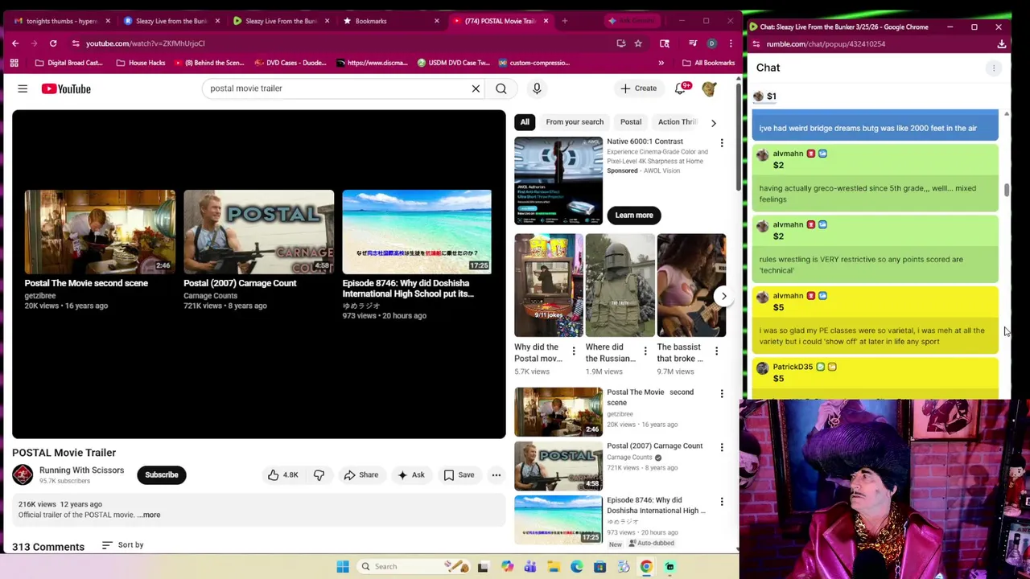Expand the video description with ...more
The width and height of the screenshot is (1030, 579).
pyautogui.click(x=150, y=515)
